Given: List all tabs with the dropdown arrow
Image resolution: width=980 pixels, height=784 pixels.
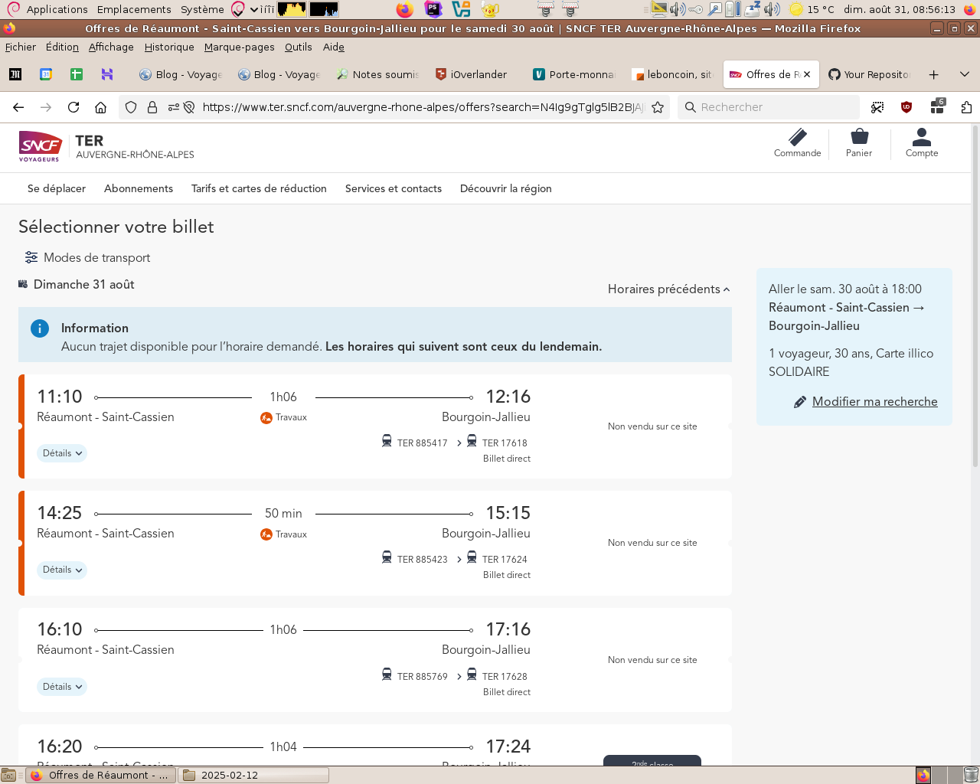Looking at the screenshot, I should click(x=965, y=74).
